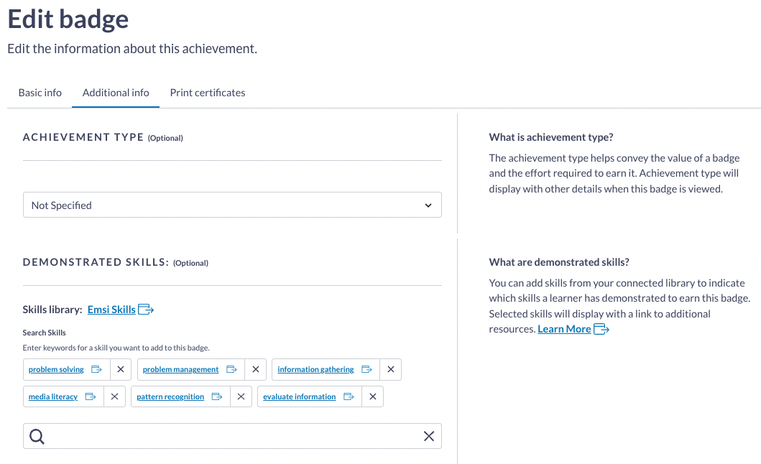
Task: Click the magnifying glass search icon
Action: (37, 436)
